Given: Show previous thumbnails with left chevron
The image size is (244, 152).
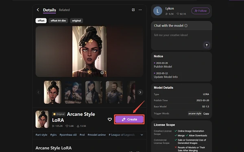Looking at the screenshot, I should 39,92.
